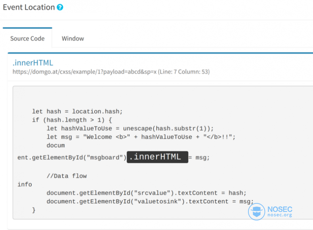Click the 'Line: 7 Column: 53' location text

(184, 72)
